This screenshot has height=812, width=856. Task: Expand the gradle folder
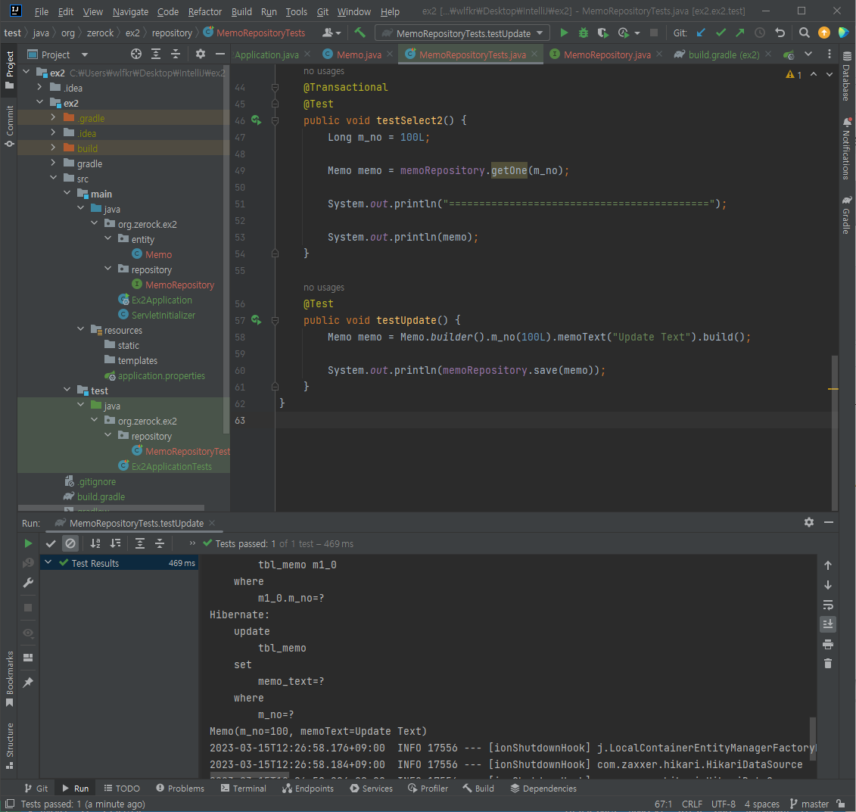coord(53,163)
